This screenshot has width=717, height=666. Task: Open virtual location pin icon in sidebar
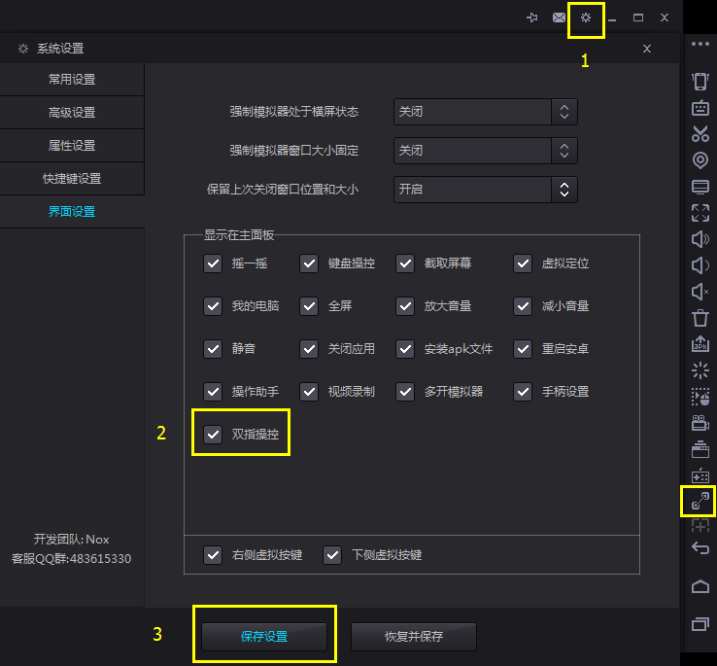point(700,160)
